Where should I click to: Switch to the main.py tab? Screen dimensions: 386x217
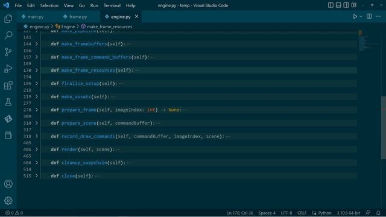(35, 17)
